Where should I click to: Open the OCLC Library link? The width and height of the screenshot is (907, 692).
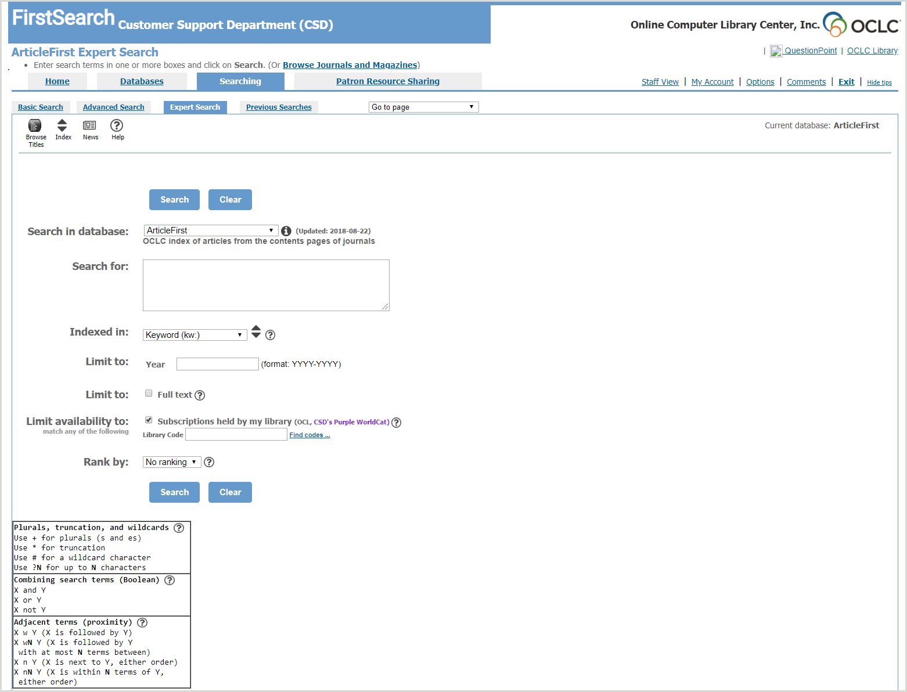click(x=872, y=51)
